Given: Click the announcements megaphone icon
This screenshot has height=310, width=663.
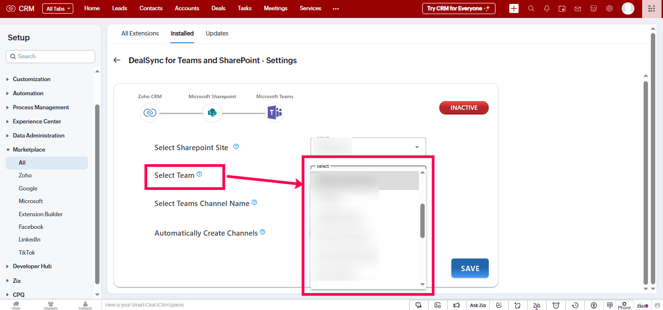Looking at the screenshot, I should [457, 305].
